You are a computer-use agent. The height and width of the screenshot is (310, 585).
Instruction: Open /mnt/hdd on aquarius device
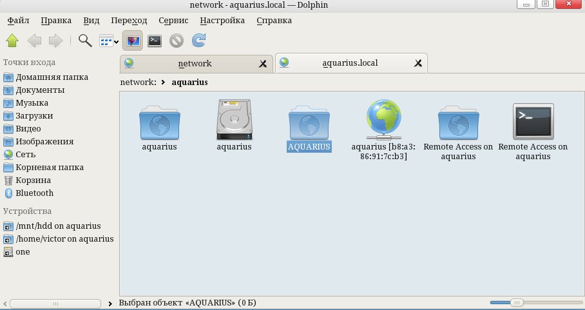pos(58,226)
